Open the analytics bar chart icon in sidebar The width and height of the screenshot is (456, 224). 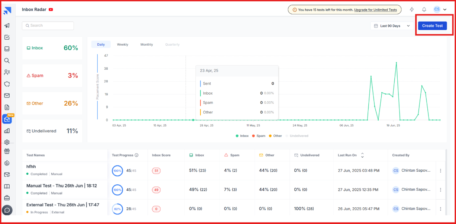coord(7,131)
